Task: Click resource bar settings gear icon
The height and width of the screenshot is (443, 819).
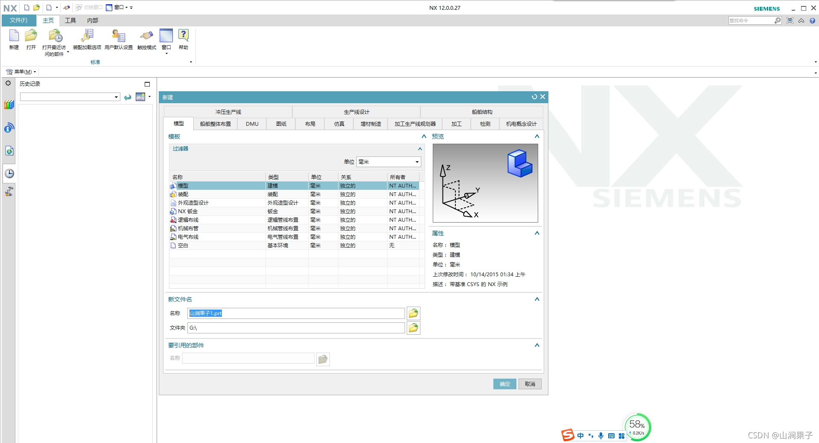Action: pos(8,83)
